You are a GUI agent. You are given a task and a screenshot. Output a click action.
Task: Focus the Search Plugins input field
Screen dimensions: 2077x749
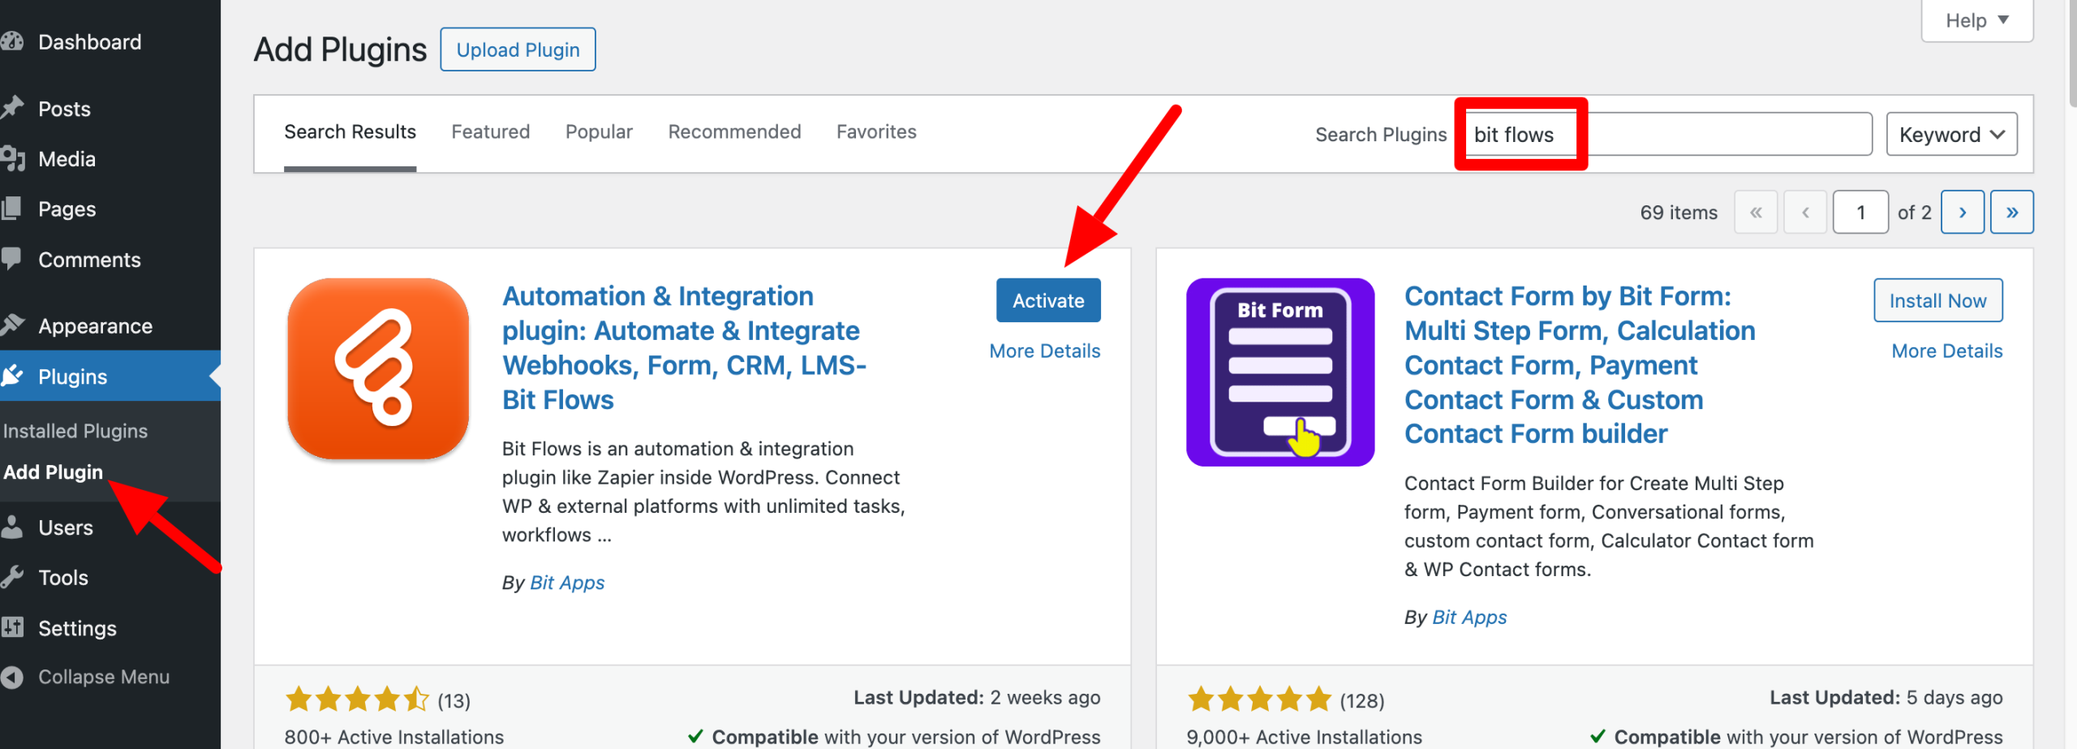pyautogui.click(x=1666, y=134)
